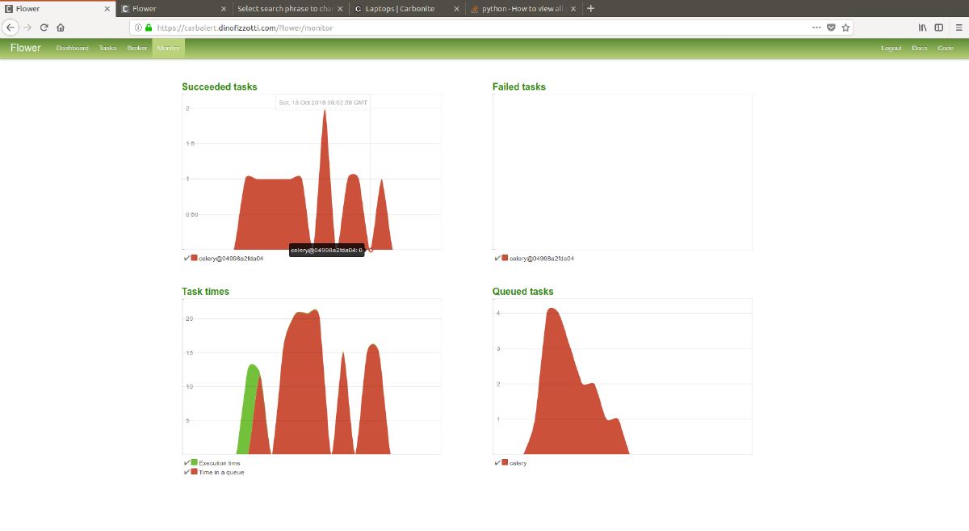Open the Docs link in navbar

[x=919, y=48]
